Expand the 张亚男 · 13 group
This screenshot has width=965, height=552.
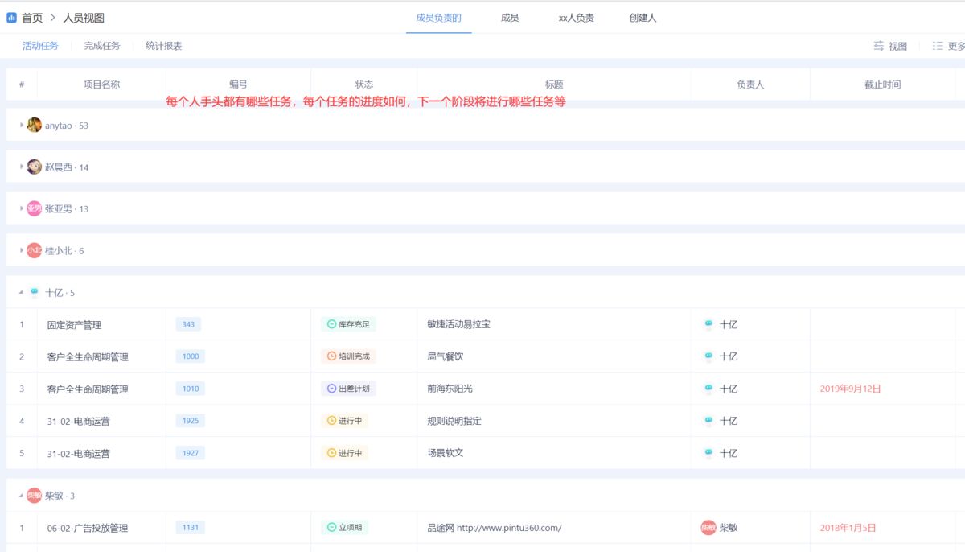click(22, 208)
